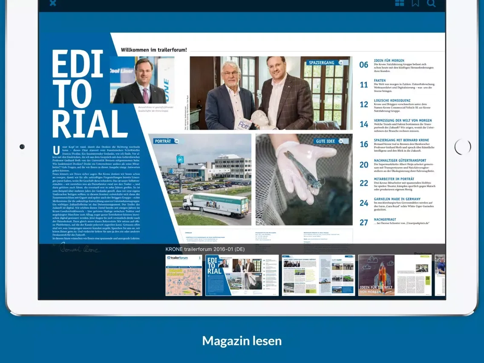Jump to page 06 'Ideen für morgen'

click(x=397, y=66)
